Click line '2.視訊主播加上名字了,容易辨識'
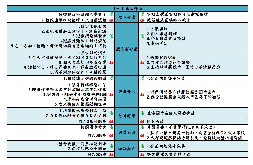253x165 pixels. 74,31
